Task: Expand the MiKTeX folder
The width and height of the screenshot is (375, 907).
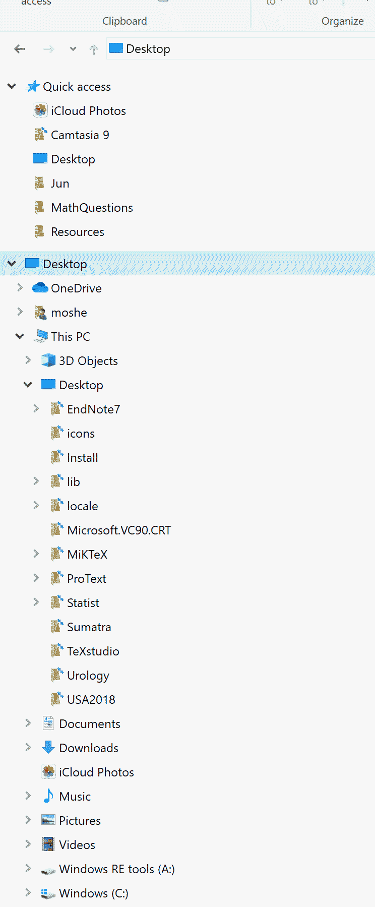Action: click(36, 554)
